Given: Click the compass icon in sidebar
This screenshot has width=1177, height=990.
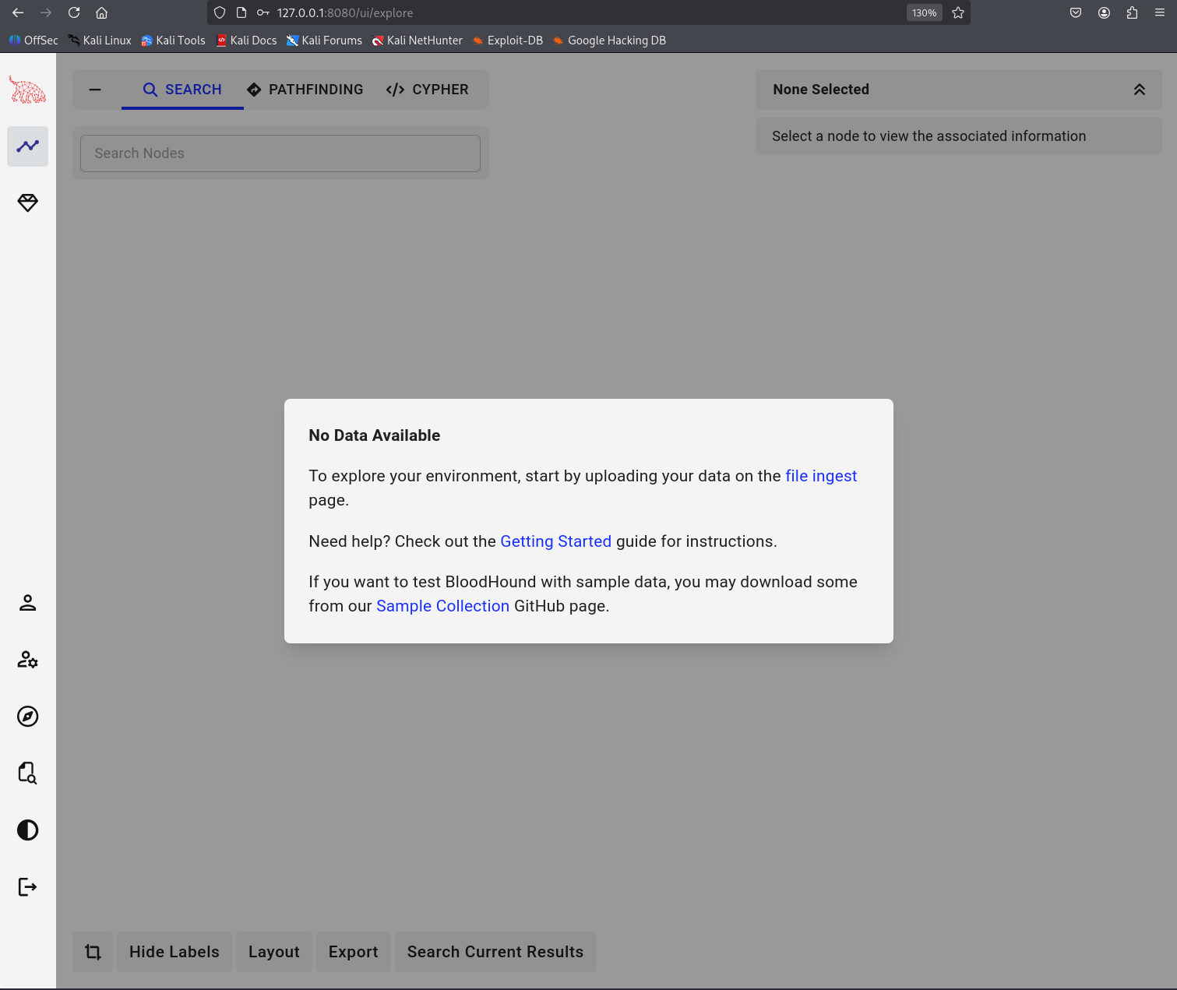Looking at the screenshot, I should 27,717.
